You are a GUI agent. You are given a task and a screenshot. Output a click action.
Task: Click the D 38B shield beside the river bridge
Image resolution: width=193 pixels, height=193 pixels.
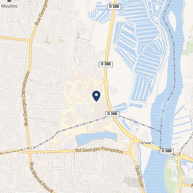click(x=167, y=151)
